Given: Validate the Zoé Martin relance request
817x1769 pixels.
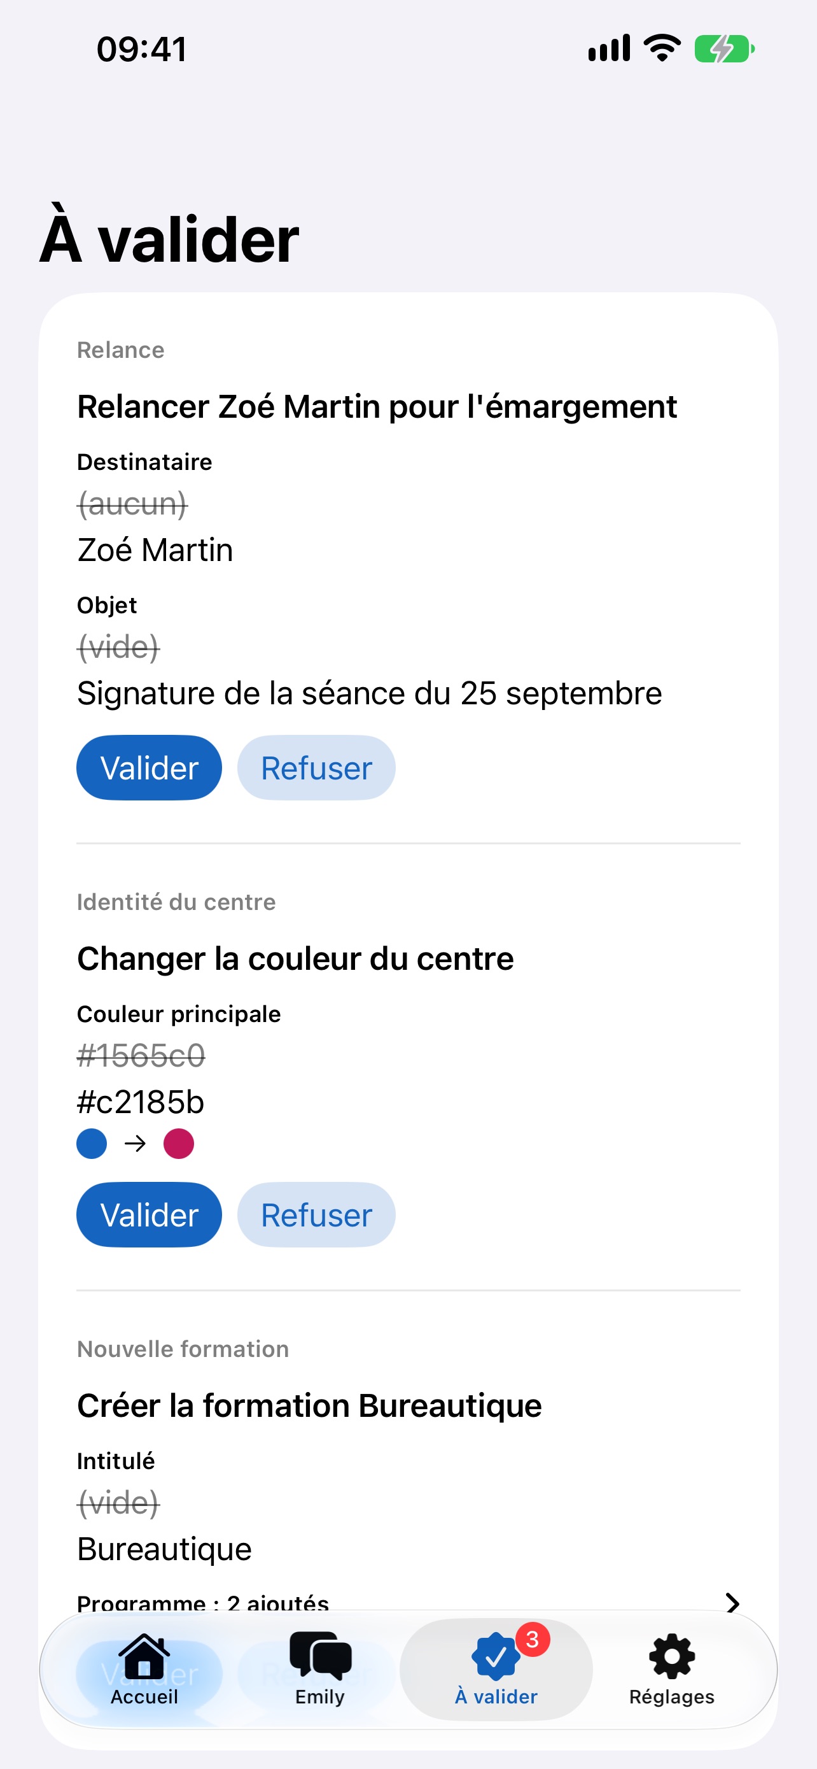Looking at the screenshot, I should click(149, 768).
